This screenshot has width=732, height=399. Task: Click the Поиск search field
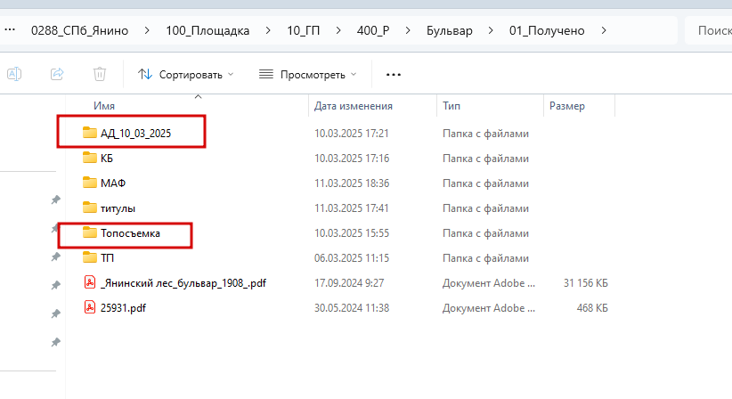tap(709, 30)
